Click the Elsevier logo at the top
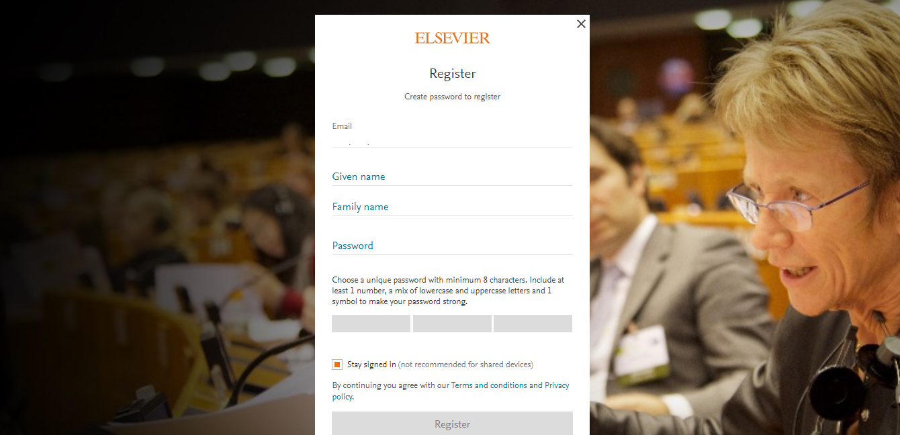Screen dimensions: 900x435 coord(453,38)
